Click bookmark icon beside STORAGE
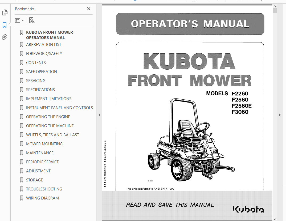Screen dimensions: 286x221 coord(22,180)
